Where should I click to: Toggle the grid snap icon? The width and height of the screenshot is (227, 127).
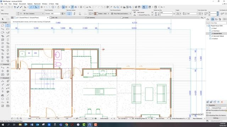coord(42,7)
